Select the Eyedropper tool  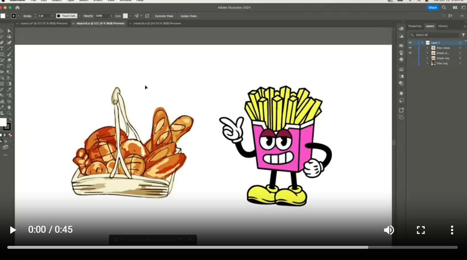click(x=9, y=90)
